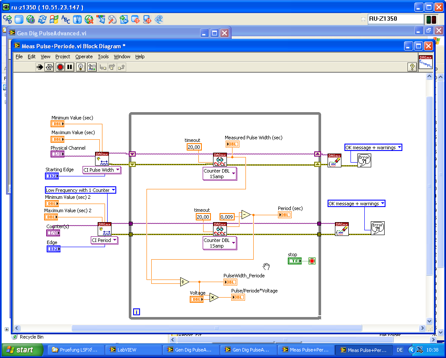Image resolution: width=446 pixels, height=358 pixels.
Task: Select Measured Pulse Width indicator terminal
Action: [233, 144]
